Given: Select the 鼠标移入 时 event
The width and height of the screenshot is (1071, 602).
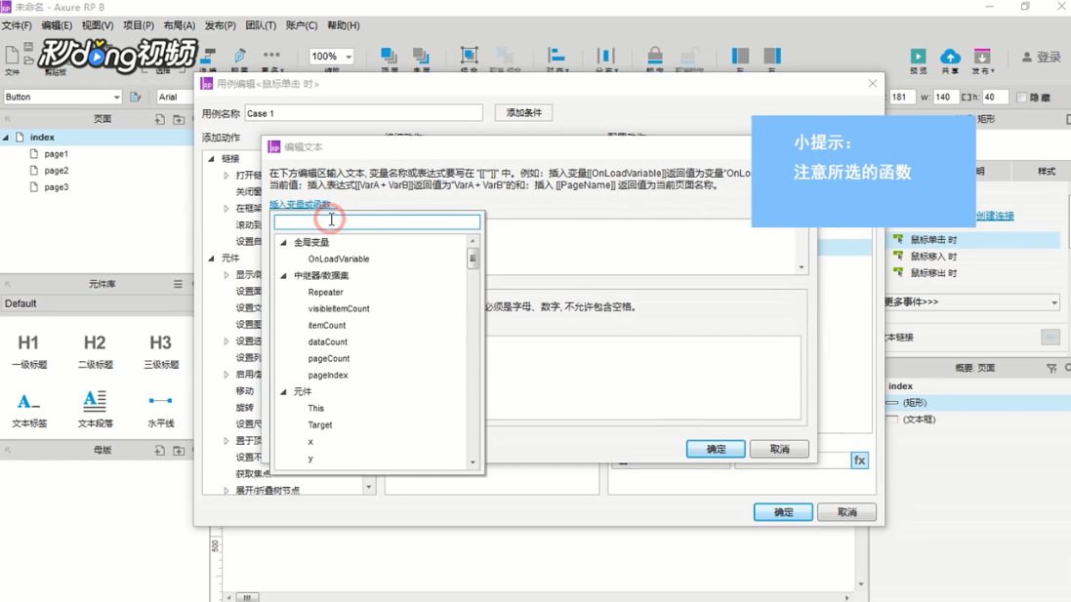Looking at the screenshot, I should tap(933, 256).
